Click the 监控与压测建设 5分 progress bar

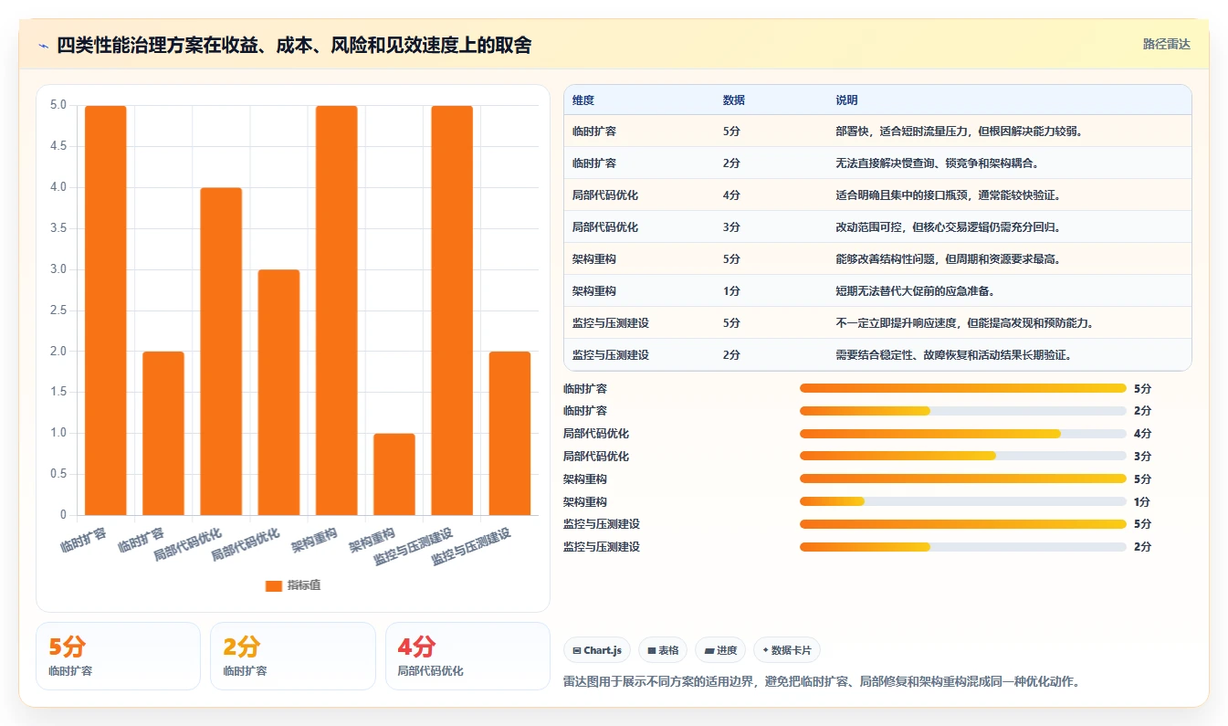(963, 524)
